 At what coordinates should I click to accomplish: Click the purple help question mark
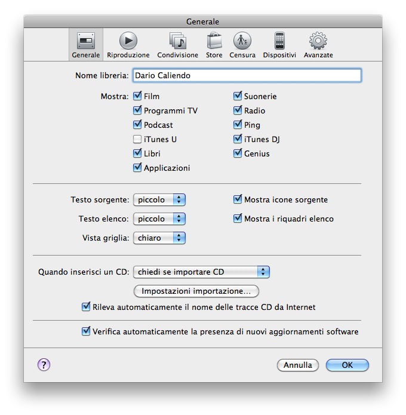pos(44,365)
